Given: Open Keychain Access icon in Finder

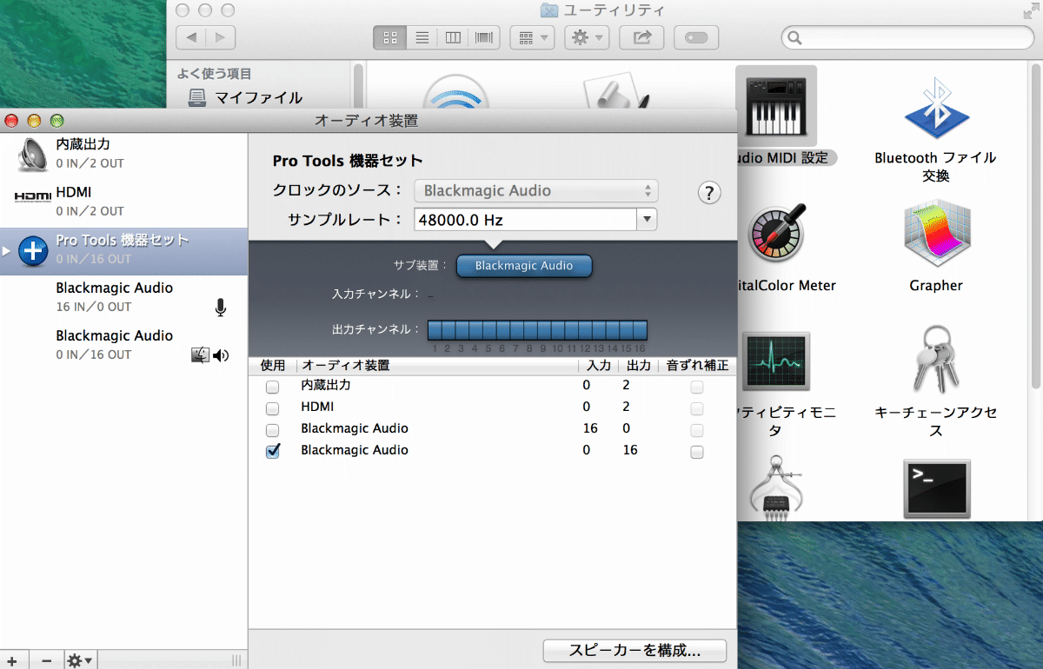Looking at the screenshot, I should click(936, 361).
